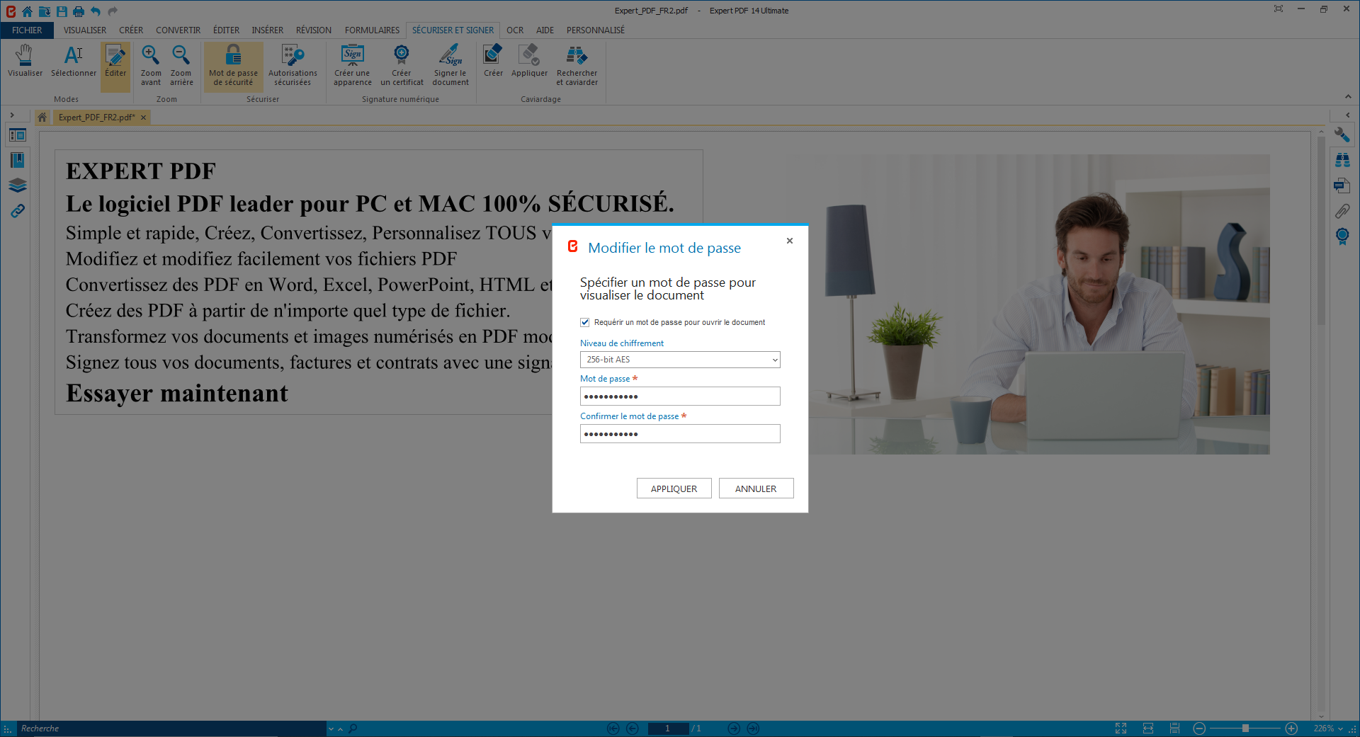Click the Home icon in quick access toolbar

pyautogui.click(x=27, y=11)
